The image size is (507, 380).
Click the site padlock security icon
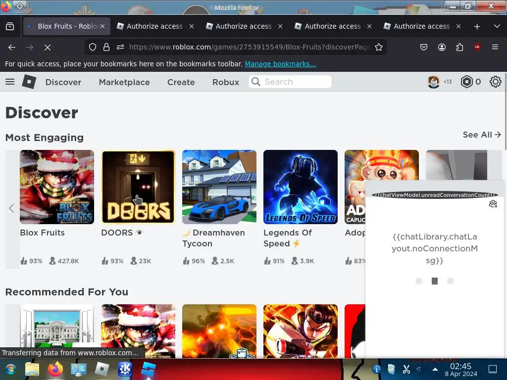point(106,47)
